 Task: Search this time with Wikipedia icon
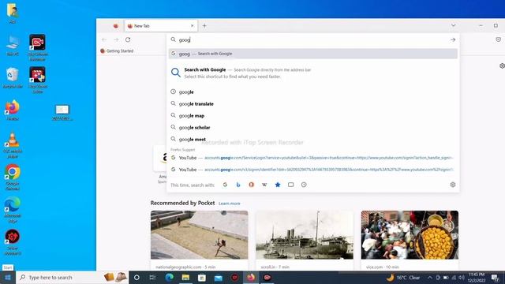pyautogui.click(x=264, y=185)
